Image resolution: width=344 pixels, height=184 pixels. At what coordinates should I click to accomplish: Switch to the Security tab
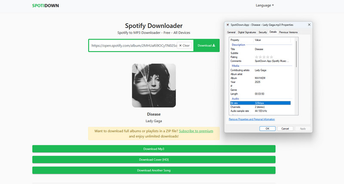pyautogui.click(x=263, y=32)
